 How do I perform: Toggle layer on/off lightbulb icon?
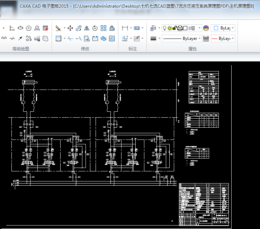(x=164, y=28)
